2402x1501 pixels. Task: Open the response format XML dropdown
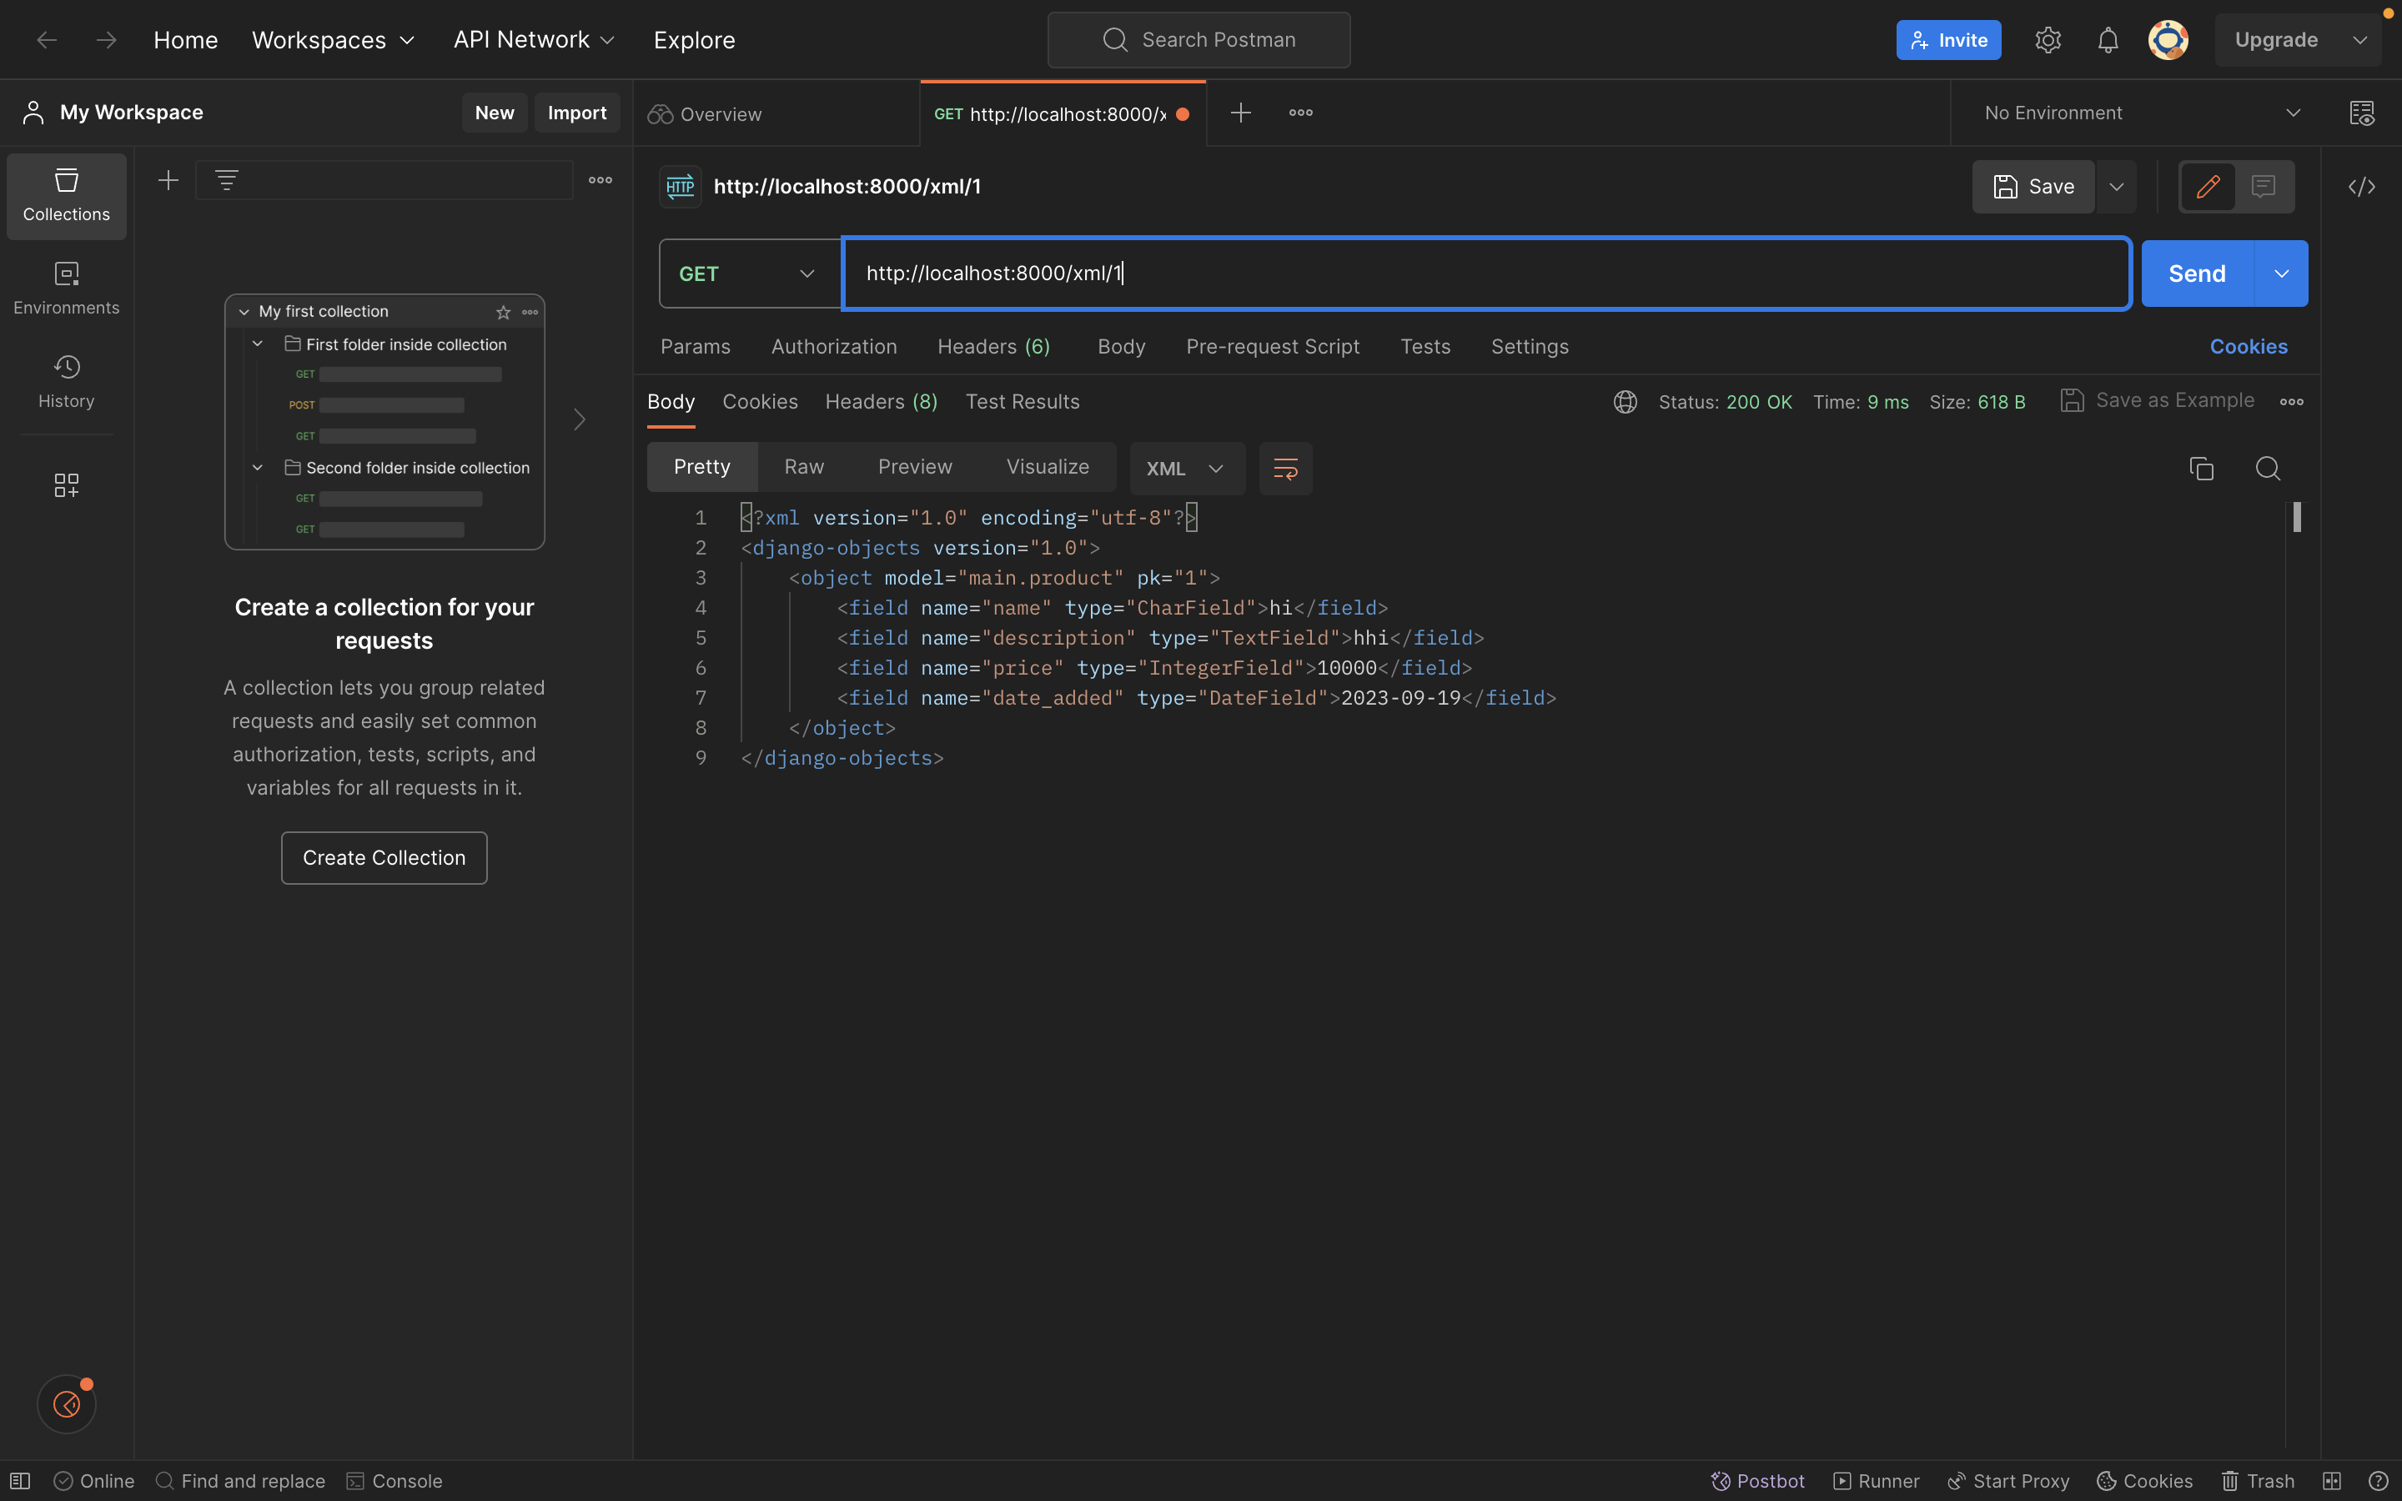[x=1186, y=468]
